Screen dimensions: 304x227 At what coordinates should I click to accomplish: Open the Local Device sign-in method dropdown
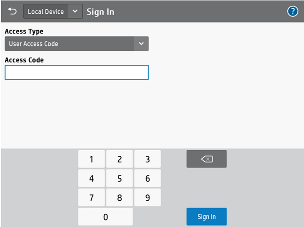[x=45, y=12]
